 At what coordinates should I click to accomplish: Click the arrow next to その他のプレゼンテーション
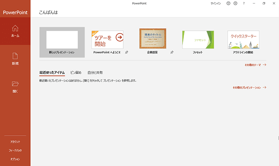264,87
